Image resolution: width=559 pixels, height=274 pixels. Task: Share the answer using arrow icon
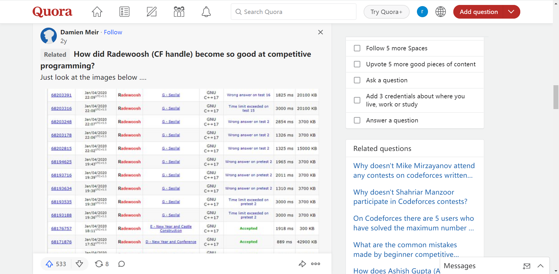(x=302, y=264)
